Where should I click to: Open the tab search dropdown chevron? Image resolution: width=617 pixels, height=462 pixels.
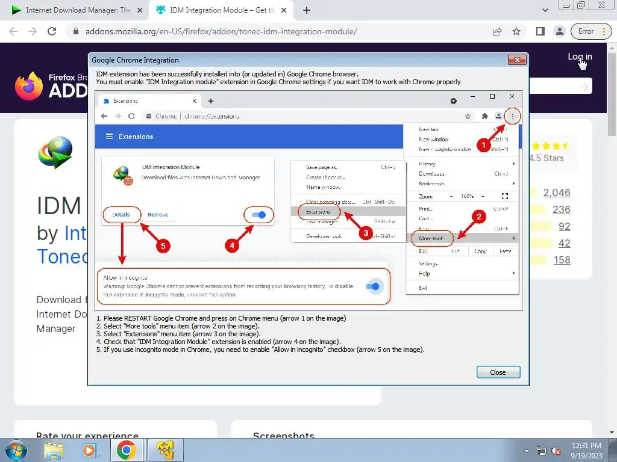coord(545,11)
